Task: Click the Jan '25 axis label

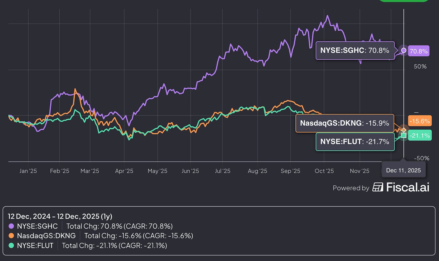Action: point(28,171)
